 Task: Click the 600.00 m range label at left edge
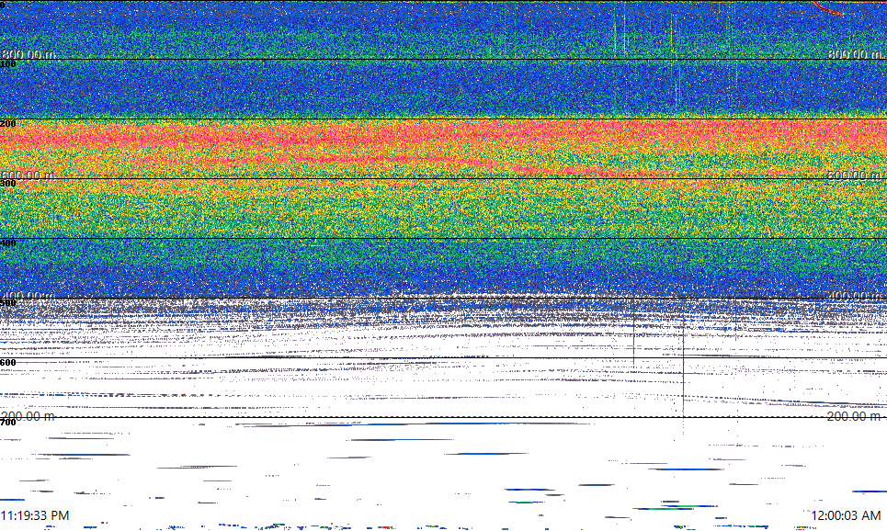click(x=28, y=175)
